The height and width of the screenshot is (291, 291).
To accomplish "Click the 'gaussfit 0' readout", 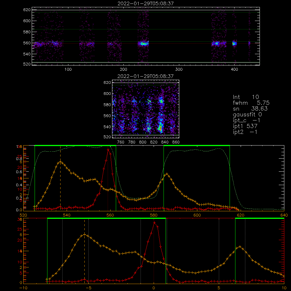I will click(x=247, y=114).
